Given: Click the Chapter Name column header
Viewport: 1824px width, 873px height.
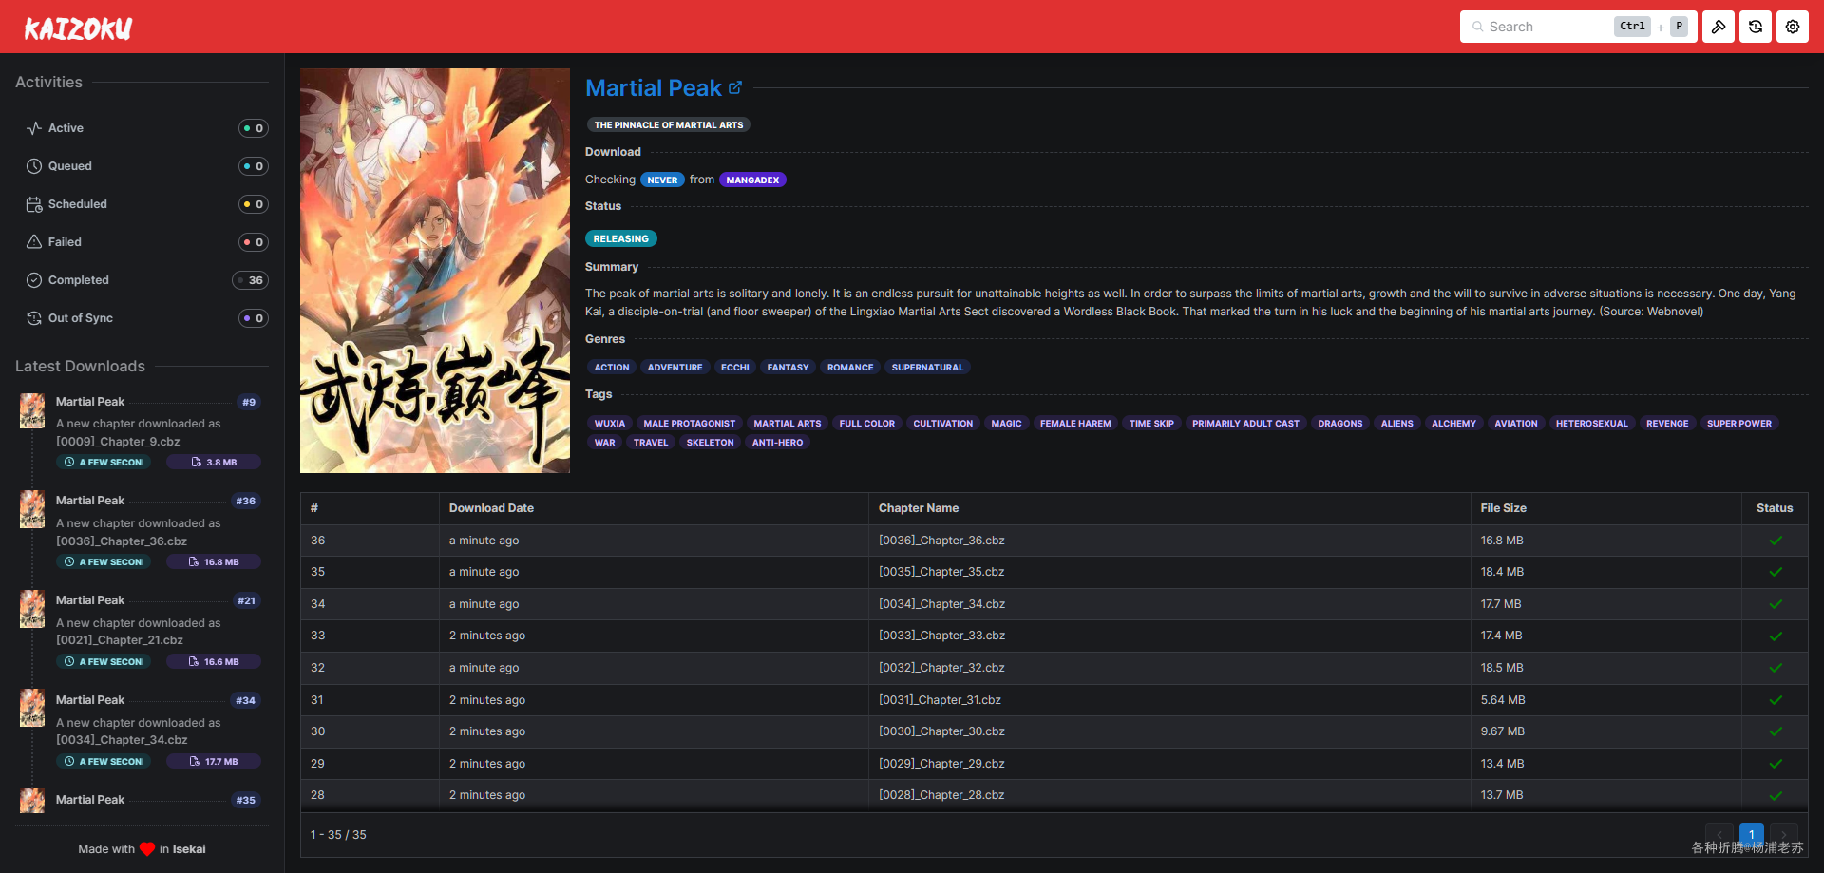Looking at the screenshot, I should pyautogui.click(x=1169, y=508).
